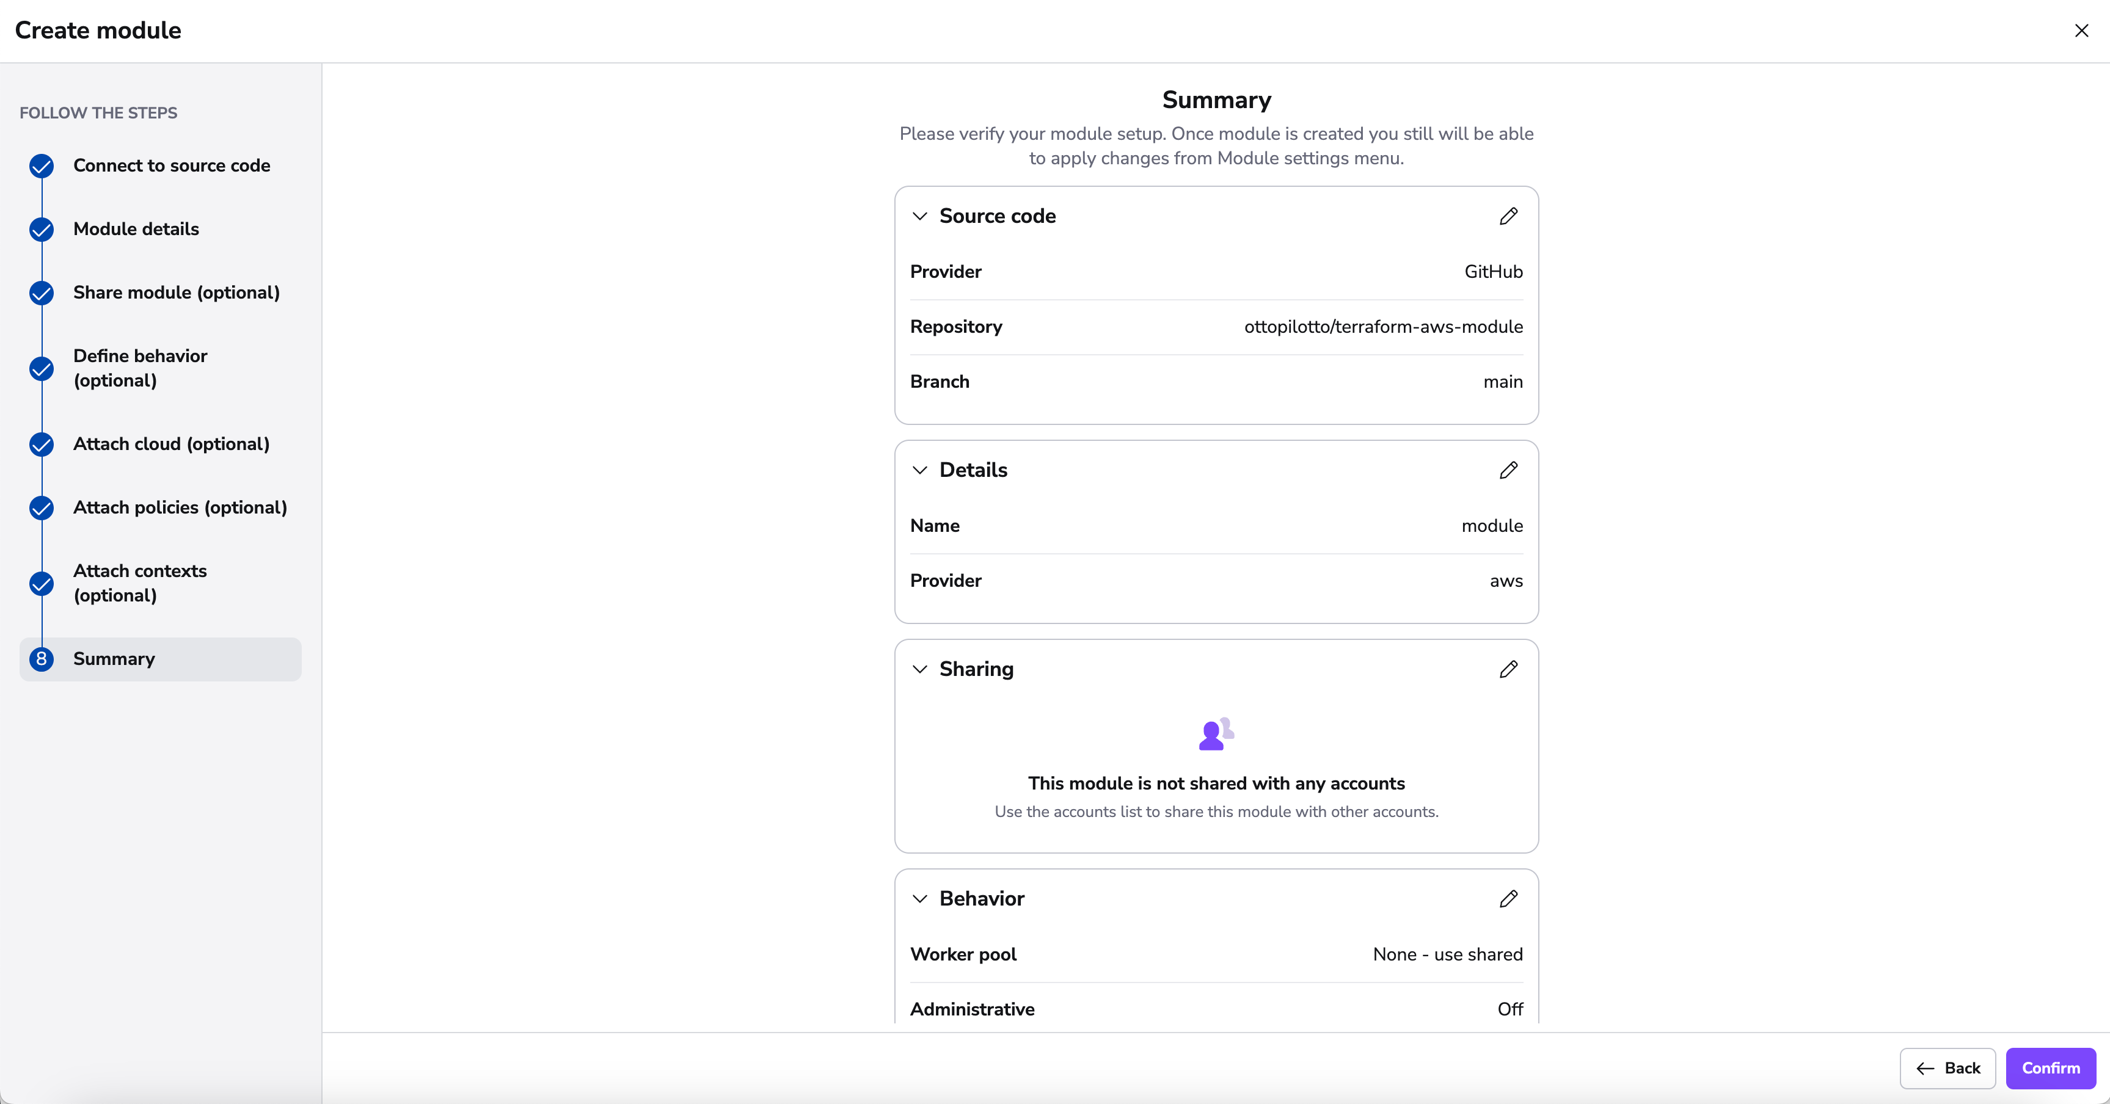The image size is (2110, 1104).
Task: Select Attach policies (optional) step
Action: click(x=180, y=508)
